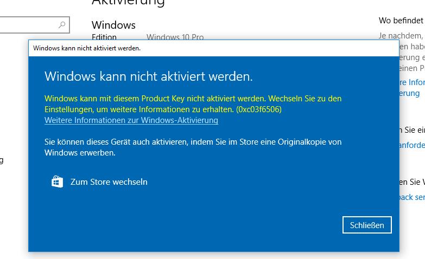
Task: Click the 'Wo befindet' heading at right
Action: pos(401,21)
